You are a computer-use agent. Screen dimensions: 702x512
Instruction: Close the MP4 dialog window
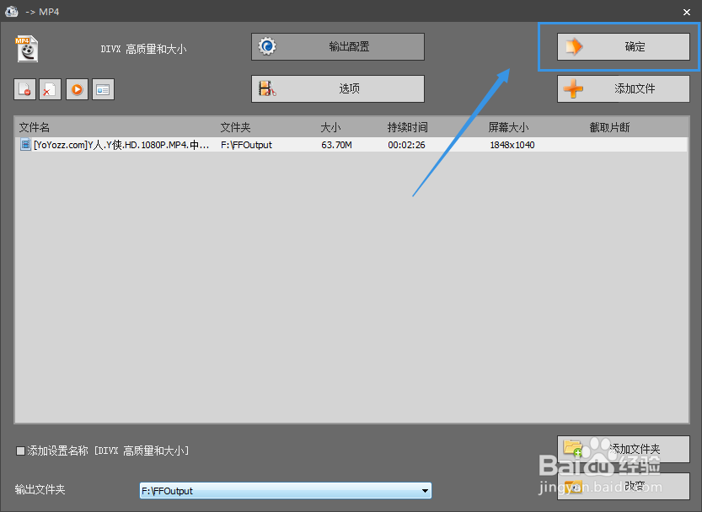coord(687,12)
